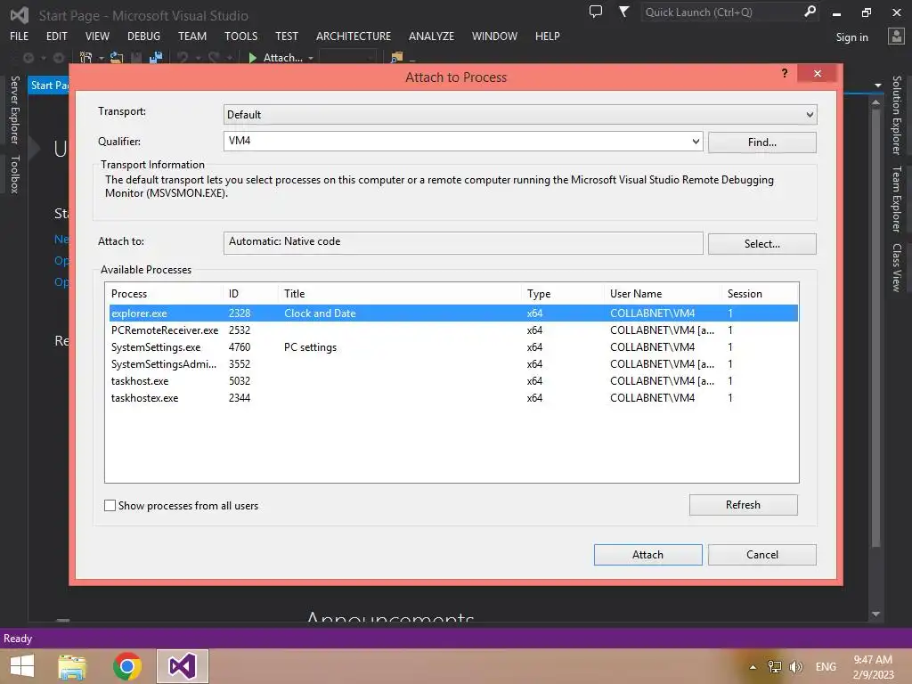Click the Refresh button
The height and width of the screenshot is (684, 912).
point(743,505)
